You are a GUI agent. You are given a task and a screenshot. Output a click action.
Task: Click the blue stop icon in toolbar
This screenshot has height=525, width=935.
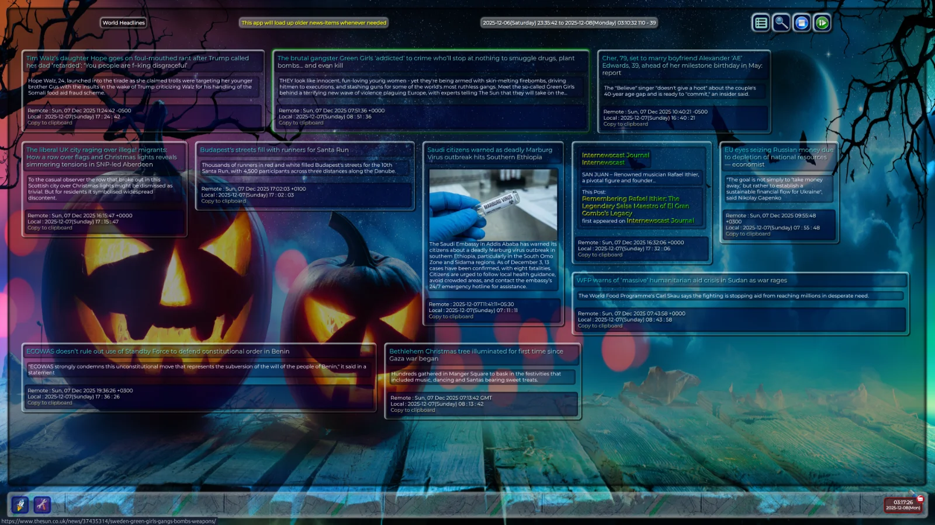(801, 23)
